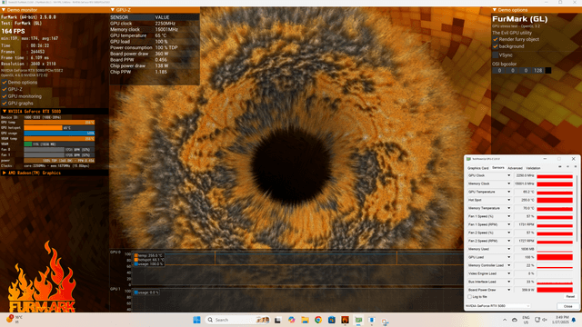
Task: Collapse the Demo monitor panel
Action: 4,10
